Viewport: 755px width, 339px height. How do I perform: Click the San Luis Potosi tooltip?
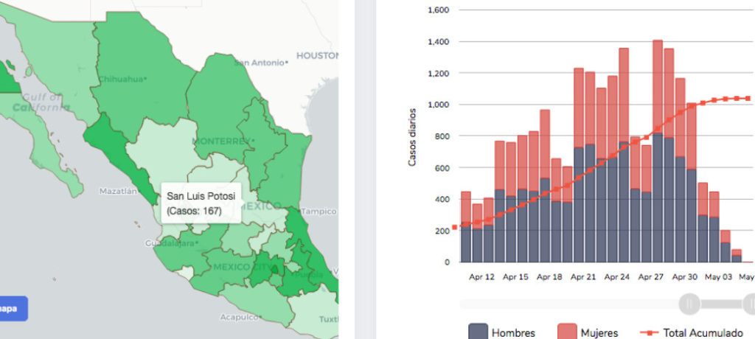(201, 203)
